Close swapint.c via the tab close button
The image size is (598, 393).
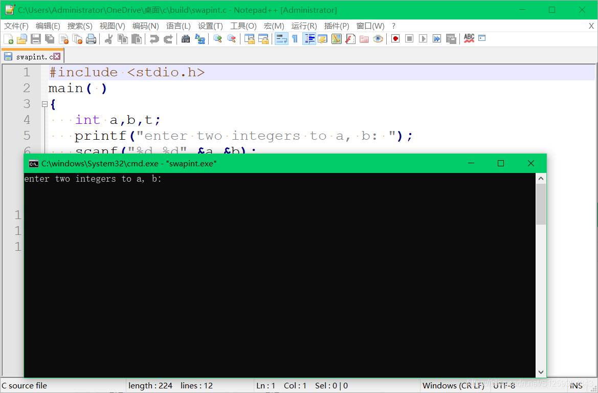point(56,56)
